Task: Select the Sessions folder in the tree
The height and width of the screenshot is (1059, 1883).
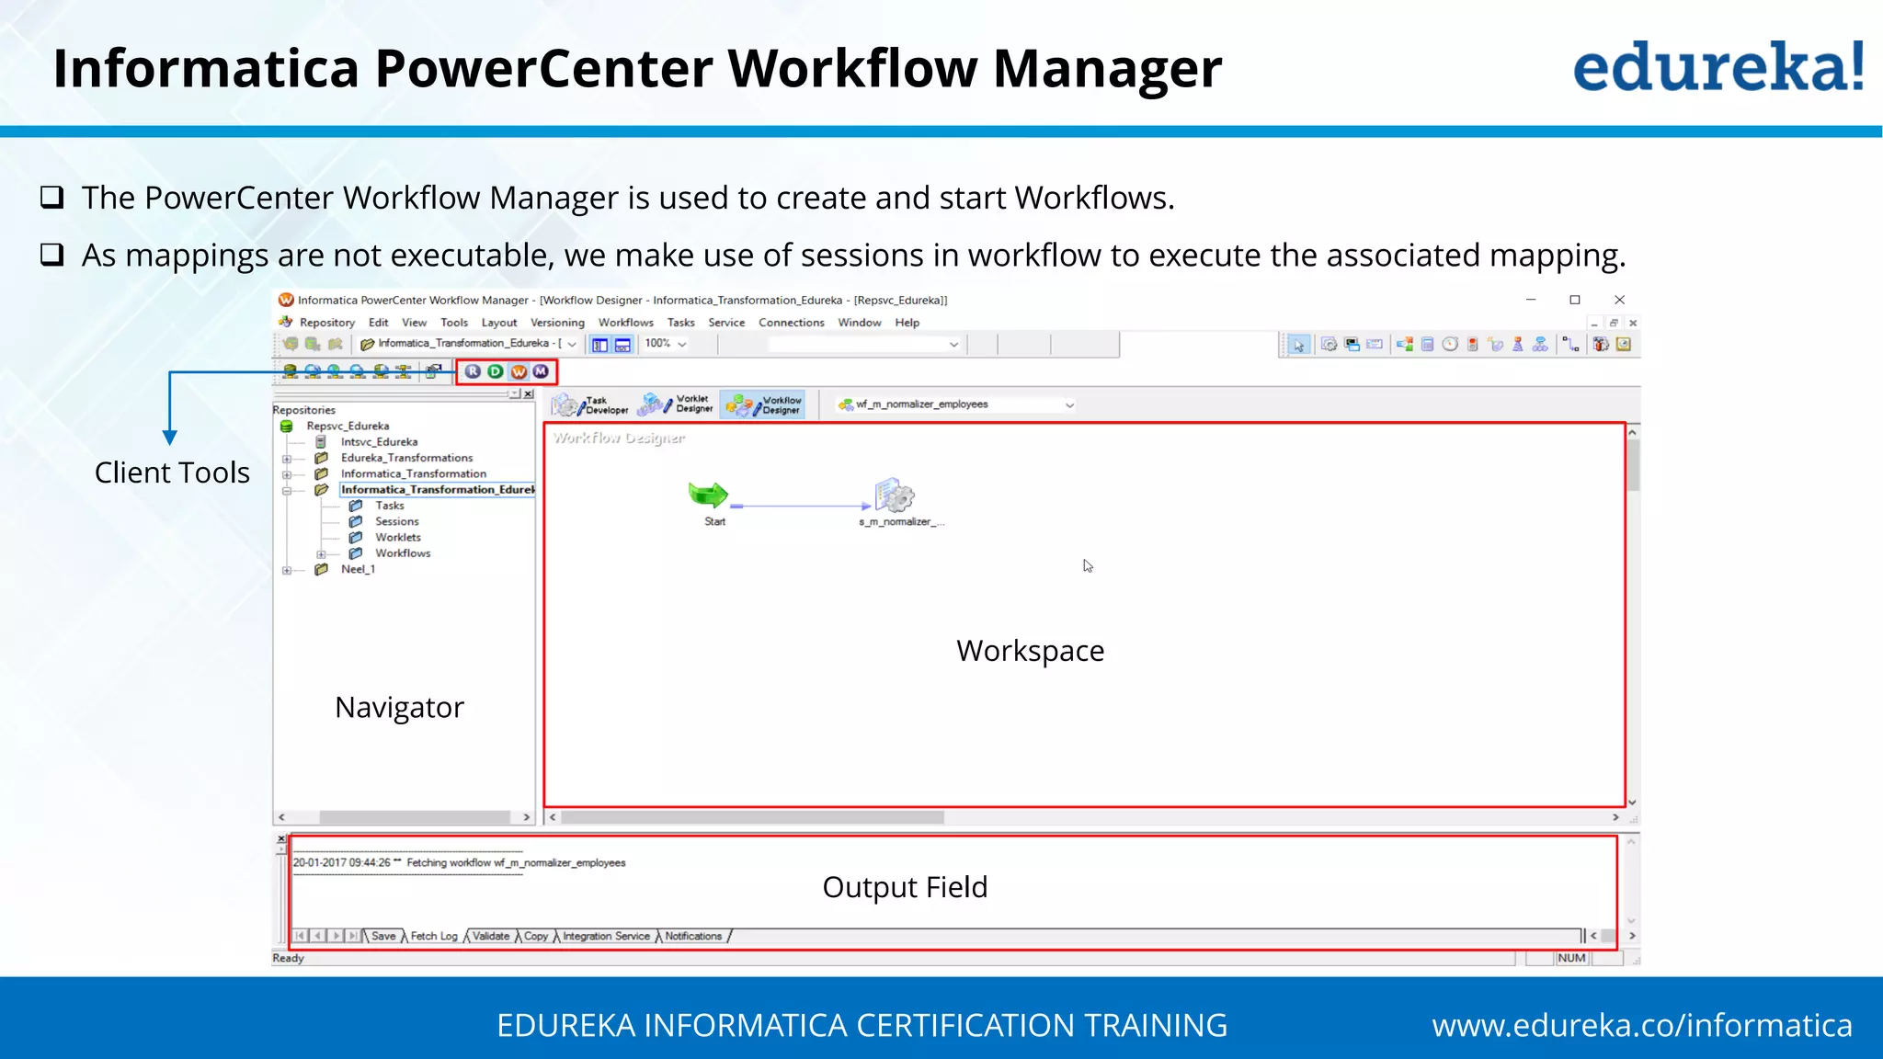Action: (x=396, y=521)
